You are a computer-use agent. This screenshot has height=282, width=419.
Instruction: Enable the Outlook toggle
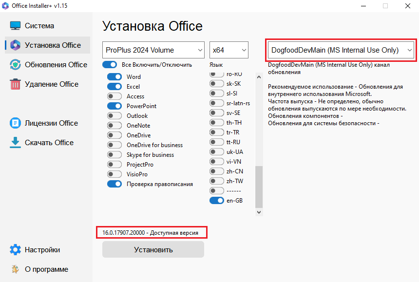click(x=114, y=115)
